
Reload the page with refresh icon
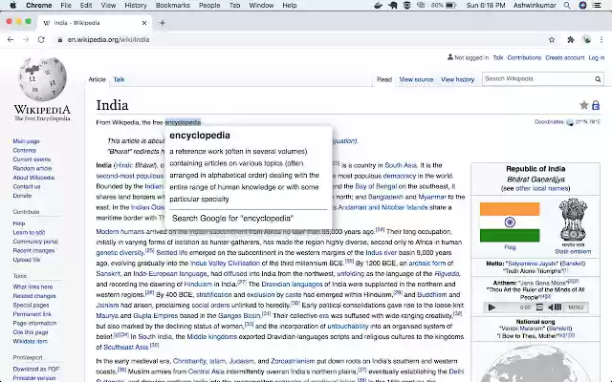click(x=41, y=40)
